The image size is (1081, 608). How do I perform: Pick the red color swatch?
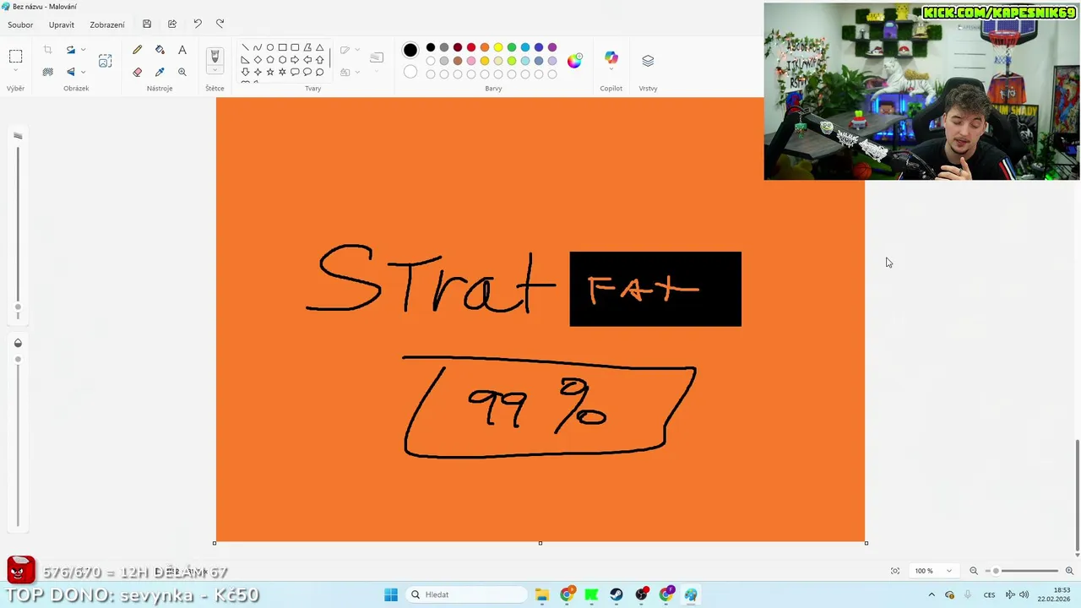click(471, 47)
